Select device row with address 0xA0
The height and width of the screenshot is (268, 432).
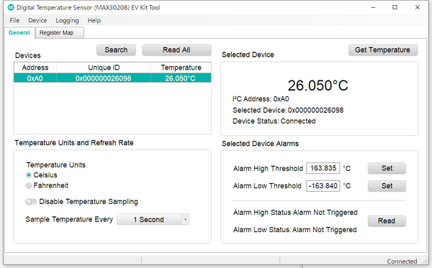112,78
